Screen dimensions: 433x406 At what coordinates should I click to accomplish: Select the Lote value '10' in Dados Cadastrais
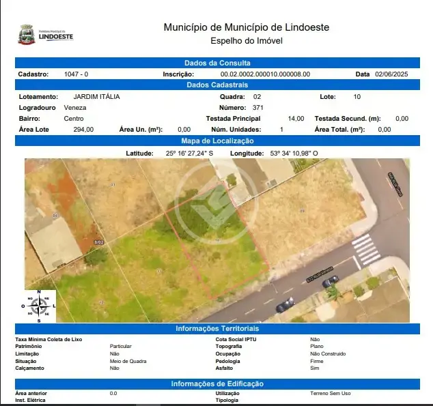[x=357, y=97]
